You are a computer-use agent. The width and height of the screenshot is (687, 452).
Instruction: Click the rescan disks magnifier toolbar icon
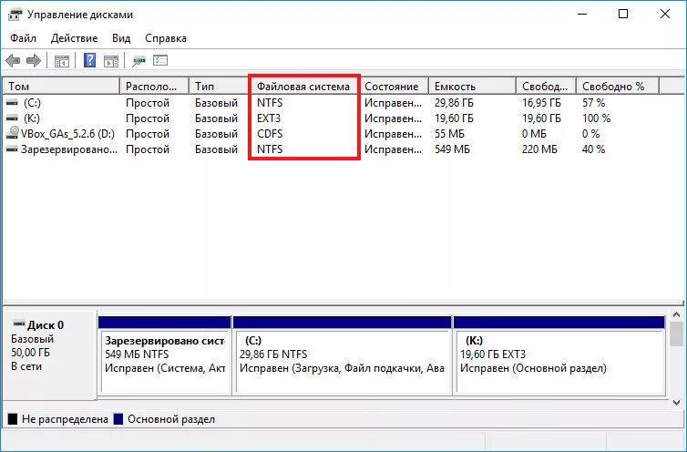click(138, 60)
